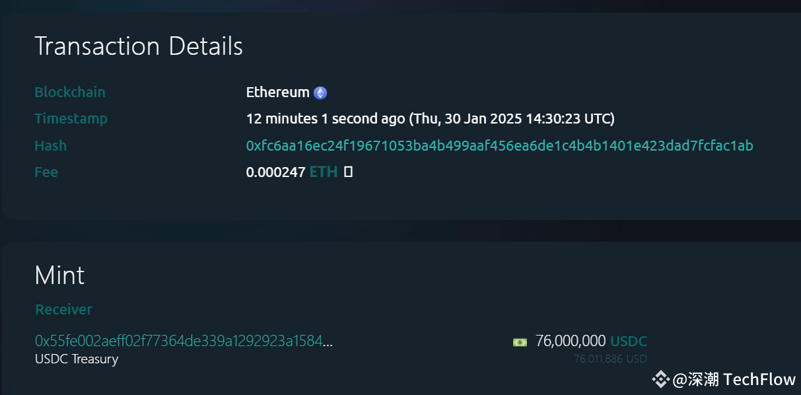
Task: Click the Receiver section label
Action: 63,308
